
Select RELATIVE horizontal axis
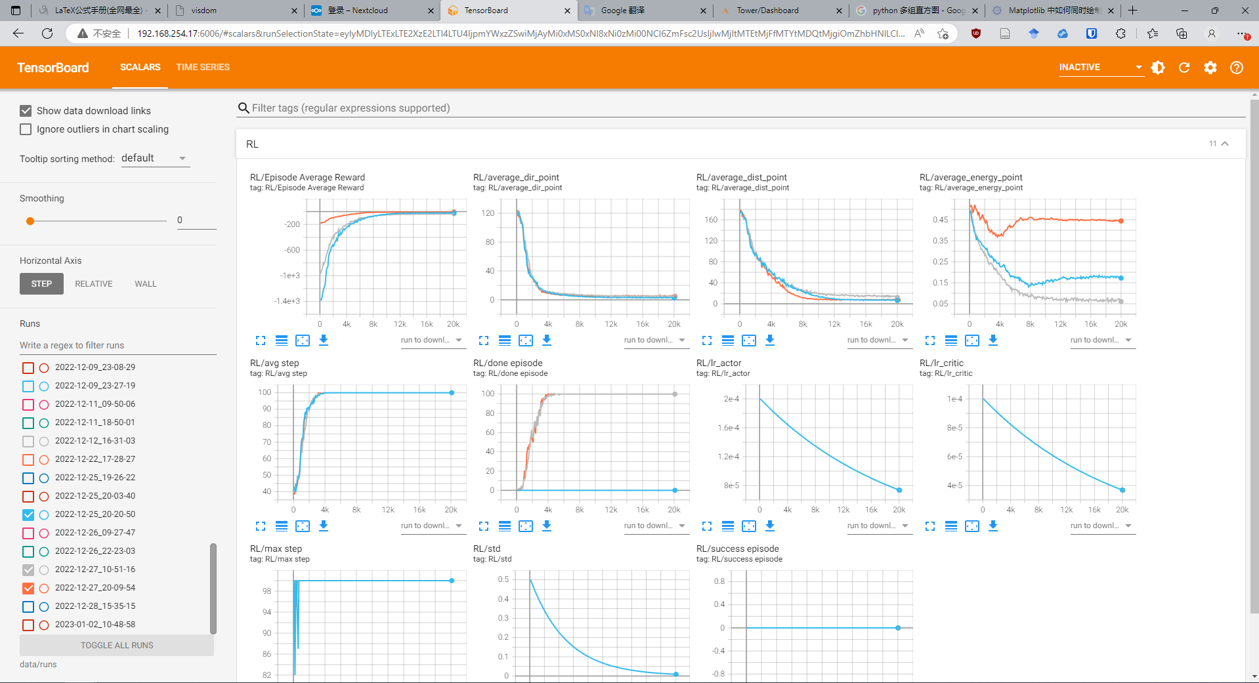click(94, 284)
